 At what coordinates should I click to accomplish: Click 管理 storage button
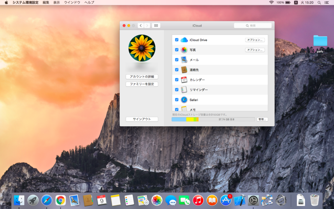(x=262, y=120)
